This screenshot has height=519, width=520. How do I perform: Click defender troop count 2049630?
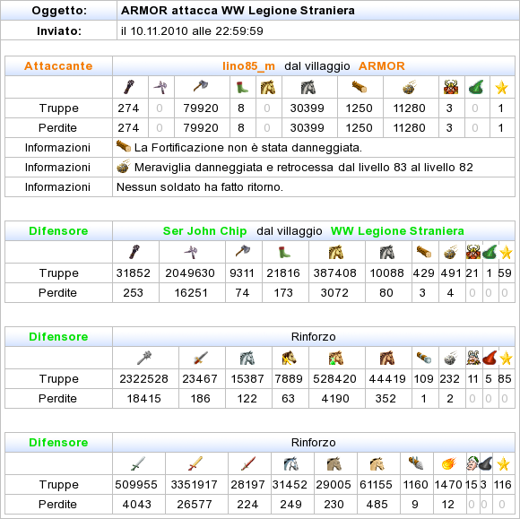point(190,272)
